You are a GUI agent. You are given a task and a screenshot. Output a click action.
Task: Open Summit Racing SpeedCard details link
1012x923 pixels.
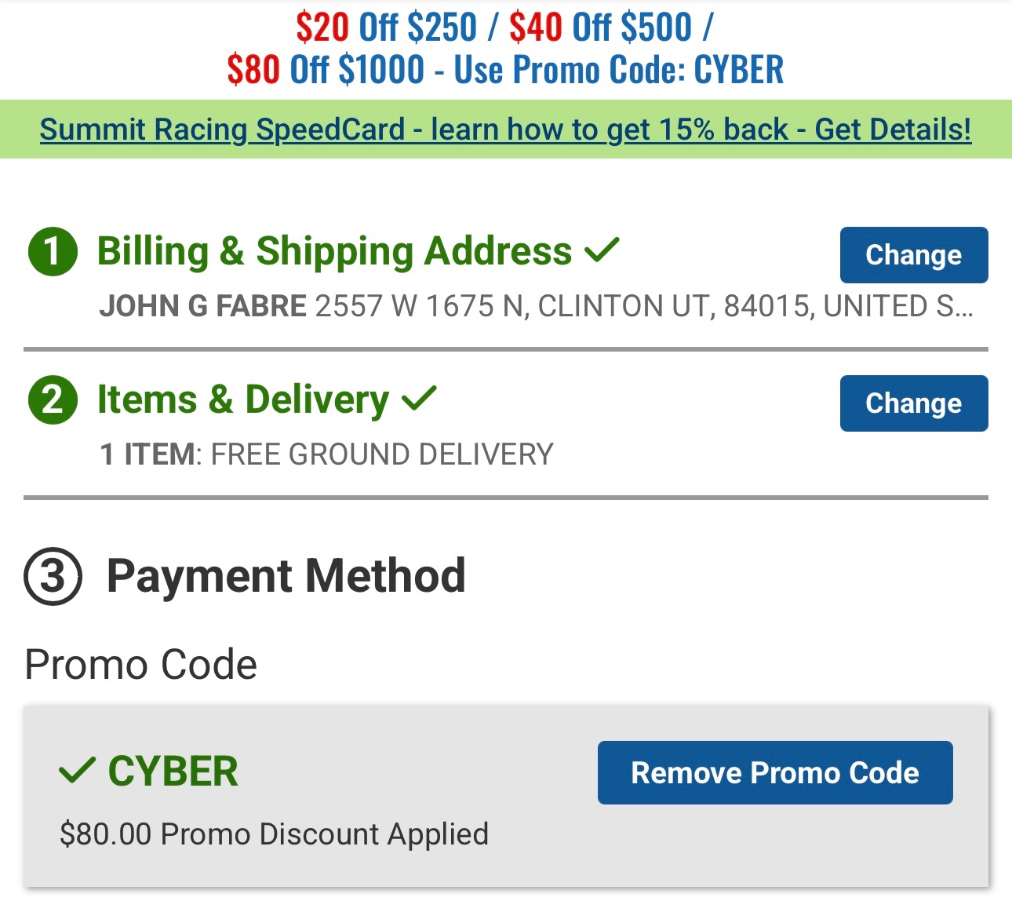point(505,130)
